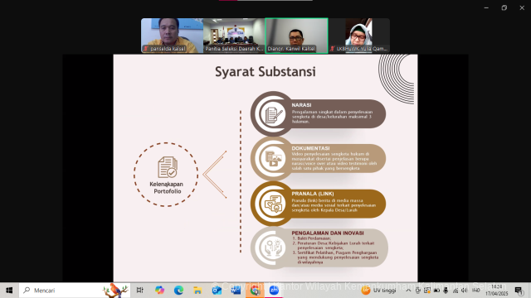The width and height of the screenshot is (531, 298).
Task: Select the panselda kalsel video thumbnail
Action: click(x=172, y=36)
